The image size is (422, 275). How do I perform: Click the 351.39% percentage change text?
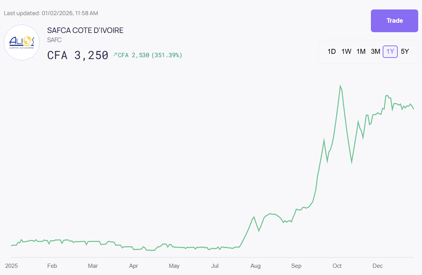pyautogui.click(x=167, y=55)
